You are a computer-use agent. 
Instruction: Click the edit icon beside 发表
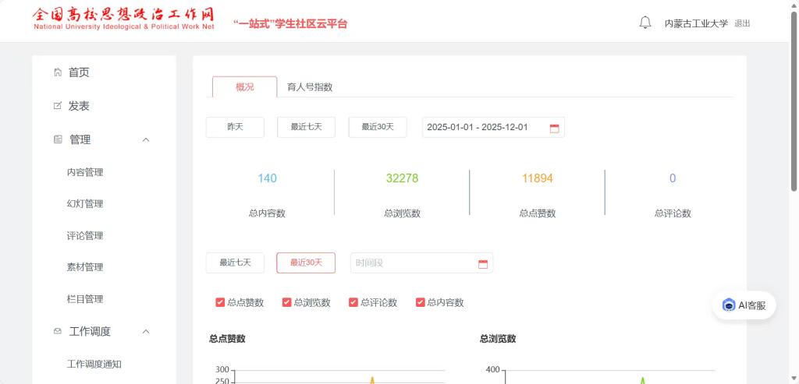click(57, 106)
